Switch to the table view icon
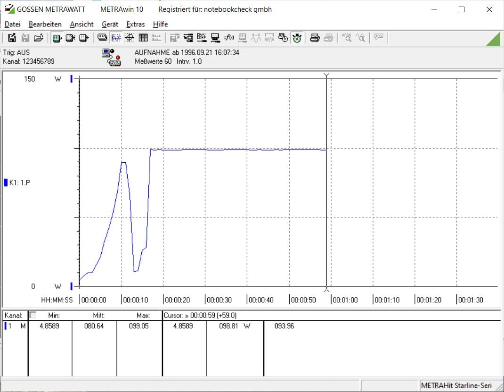The width and height of the screenshot is (504, 392). click(x=143, y=38)
